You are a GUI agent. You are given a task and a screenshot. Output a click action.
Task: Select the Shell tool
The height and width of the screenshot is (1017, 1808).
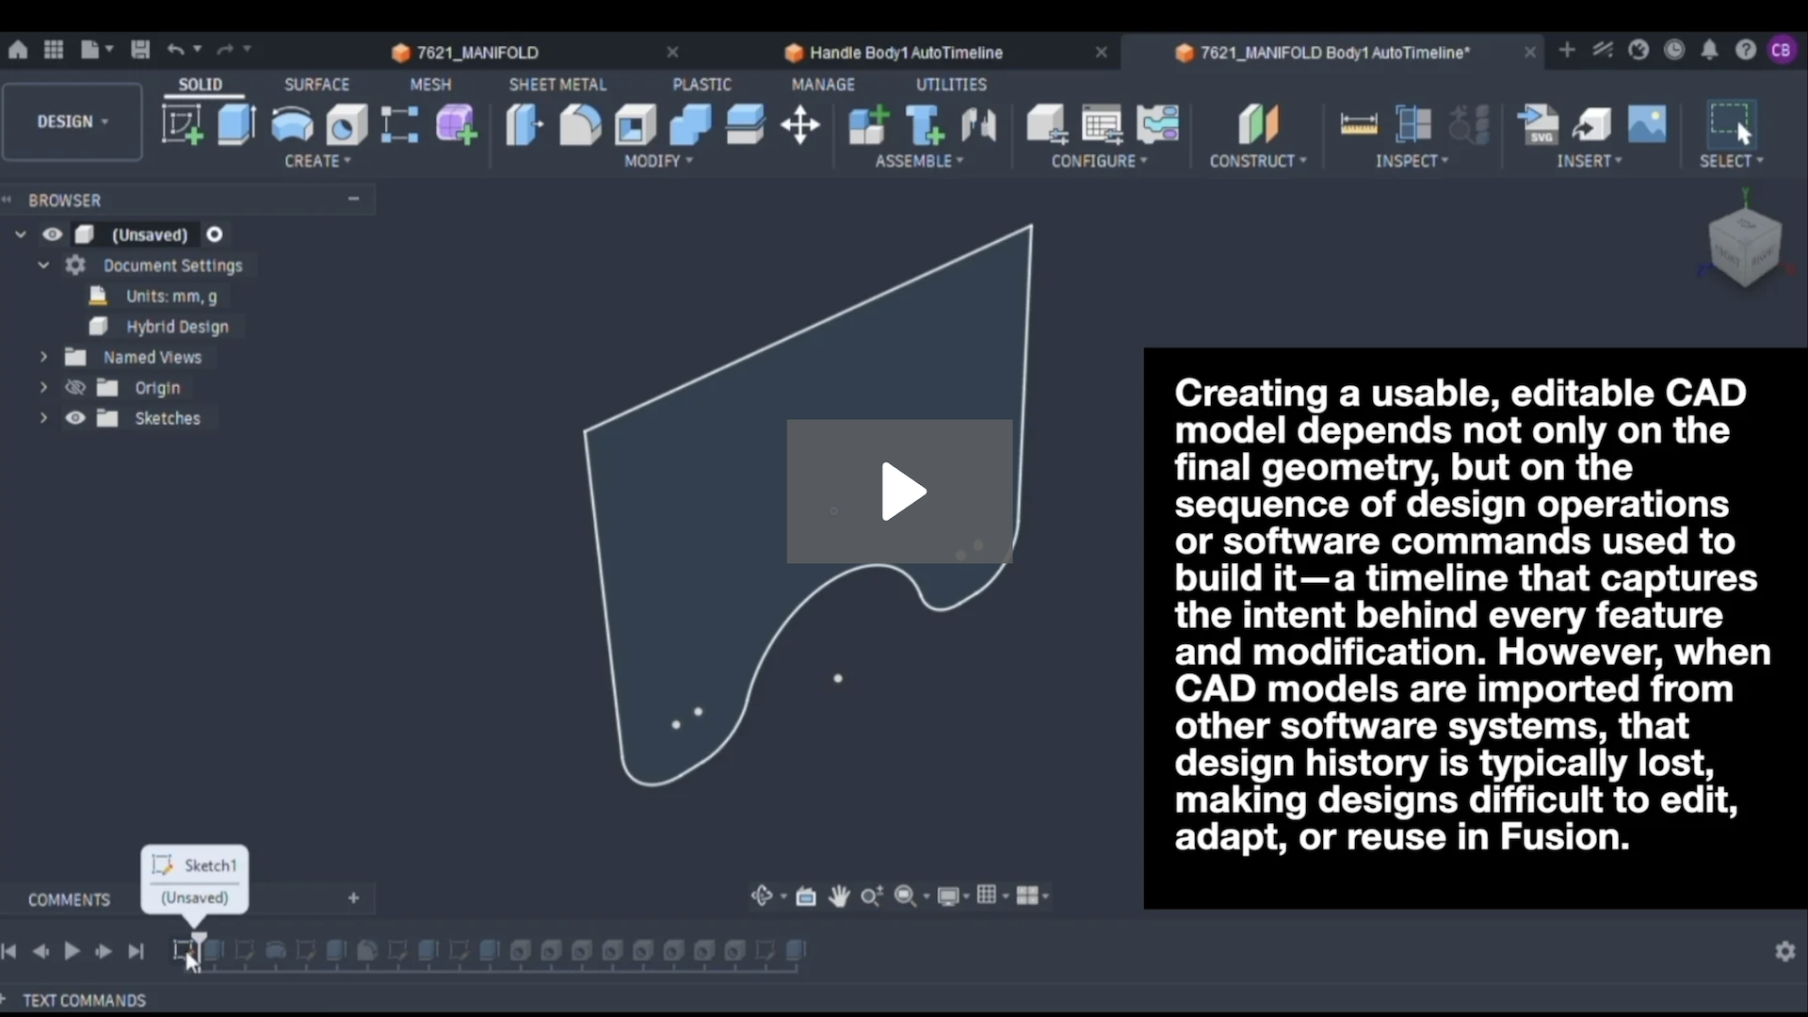click(x=636, y=124)
